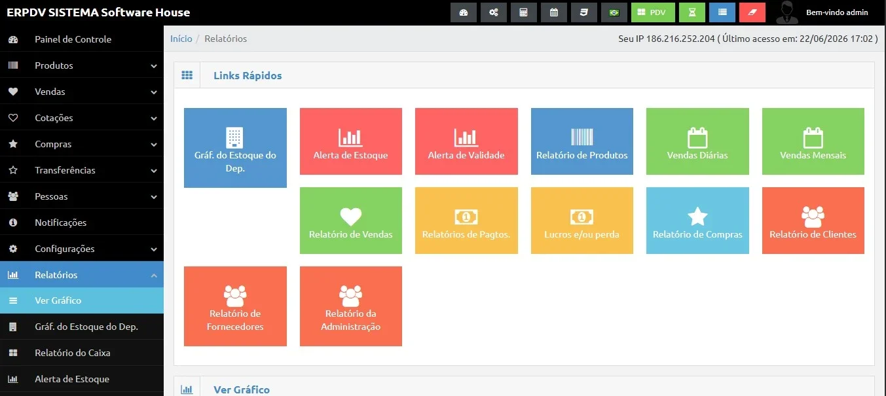Open the Alerta de Validade tile
The width and height of the screenshot is (886, 396).
466,141
